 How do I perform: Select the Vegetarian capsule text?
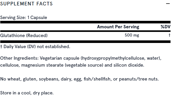click(60, 58)
